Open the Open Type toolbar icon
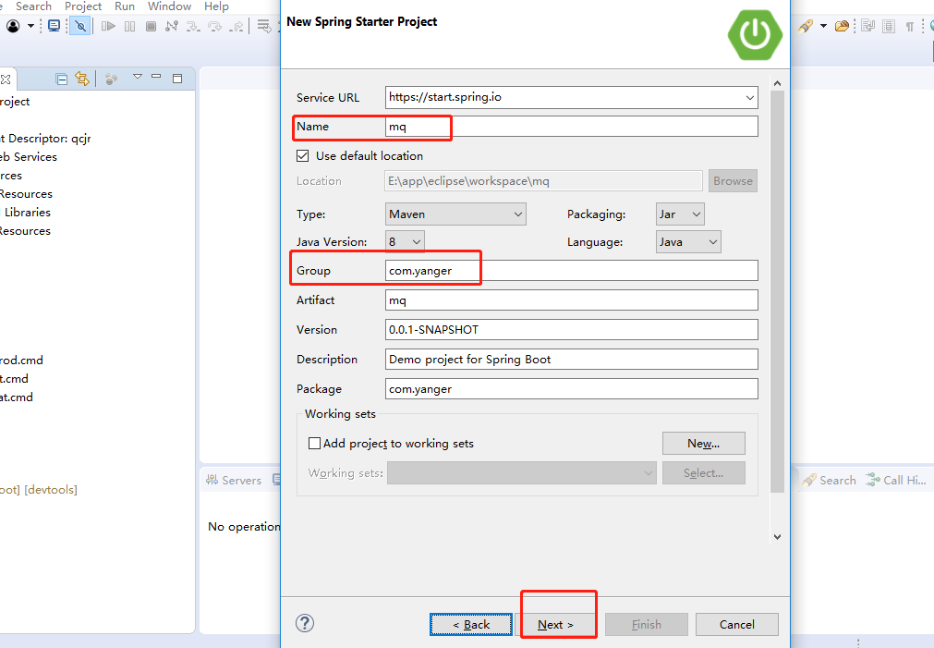Image resolution: width=934 pixels, height=648 pixels. tap(842, 26)
